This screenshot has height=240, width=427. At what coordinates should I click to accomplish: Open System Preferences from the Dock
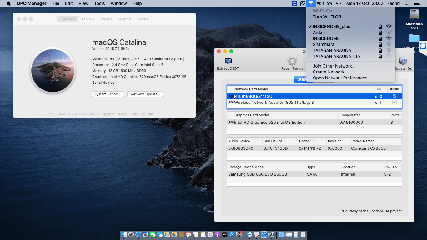point(239,234)
